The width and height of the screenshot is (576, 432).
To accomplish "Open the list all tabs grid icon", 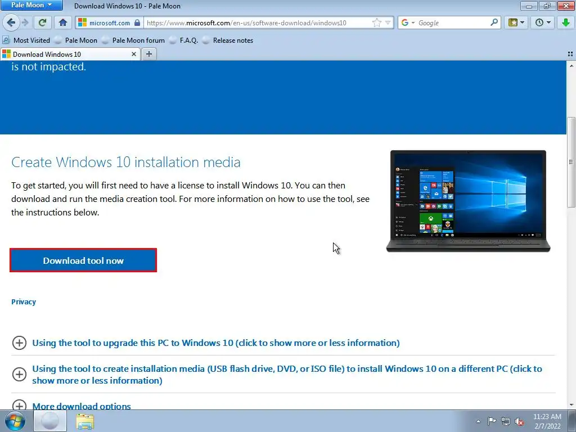I will pos(570,55).
